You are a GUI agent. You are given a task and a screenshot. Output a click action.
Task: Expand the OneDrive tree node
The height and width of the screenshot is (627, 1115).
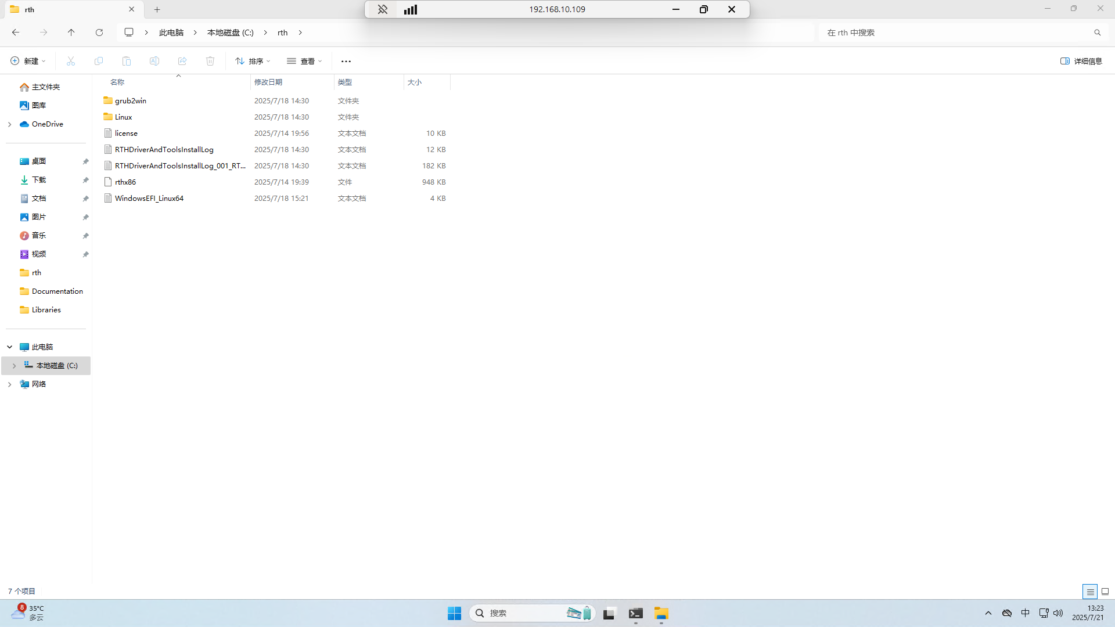[x=10, y=124]
